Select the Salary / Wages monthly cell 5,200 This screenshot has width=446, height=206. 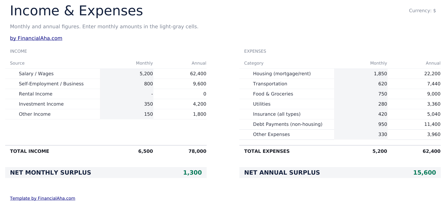[x=127, y=74]
